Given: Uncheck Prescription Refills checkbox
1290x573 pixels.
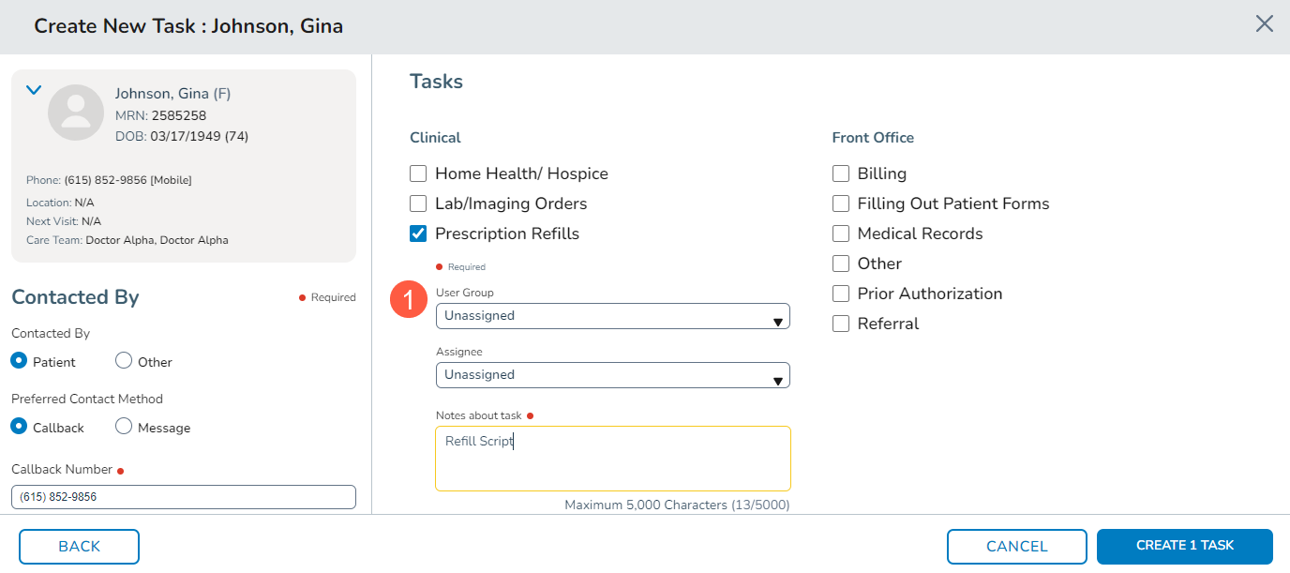Looking at the screenshot, I should [418, 234].
